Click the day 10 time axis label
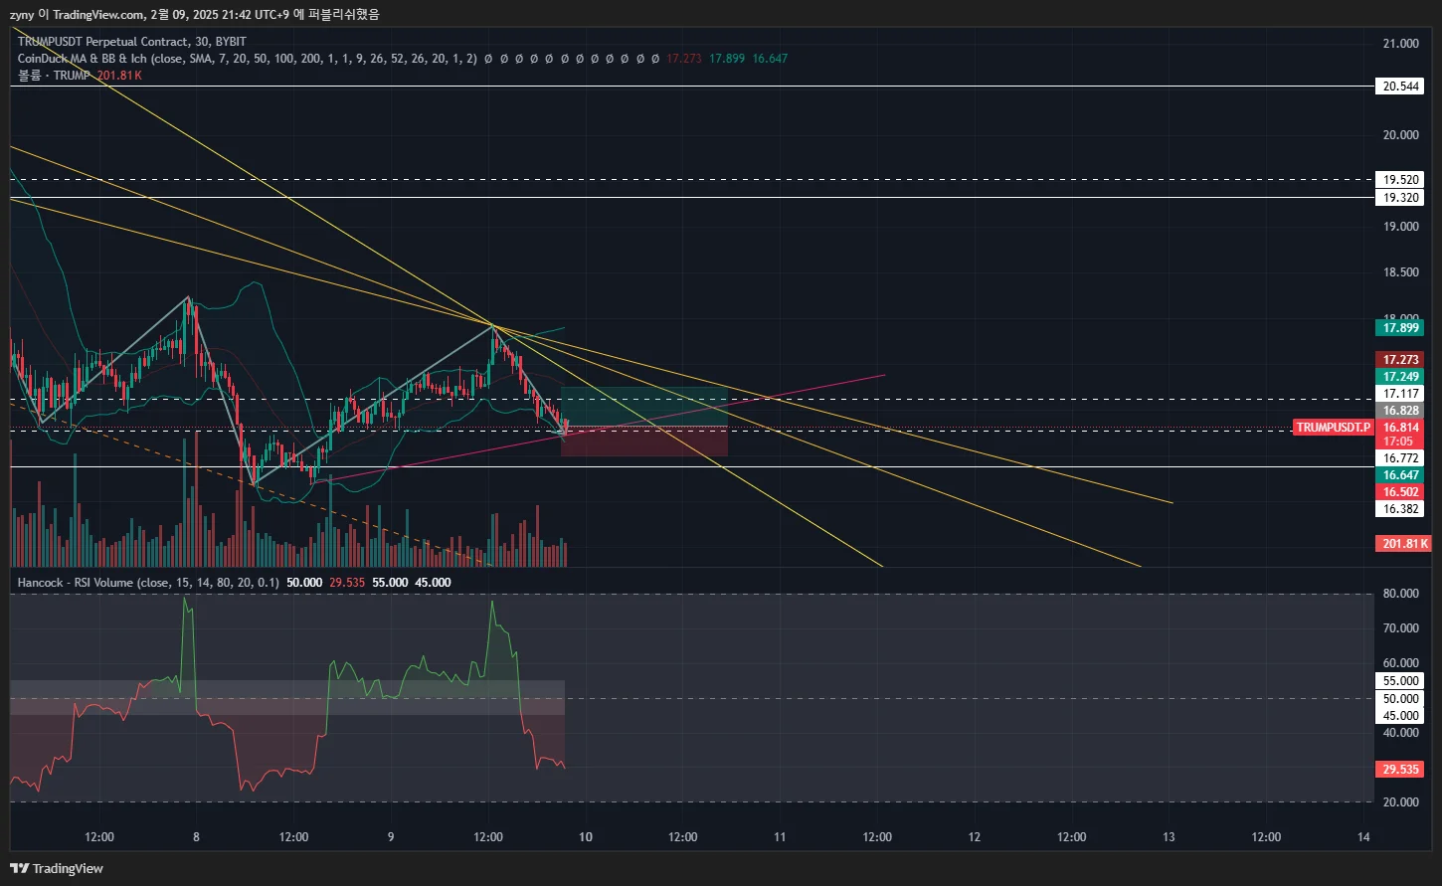Viewport: 1442px width, 886px height. pos(586,837)
